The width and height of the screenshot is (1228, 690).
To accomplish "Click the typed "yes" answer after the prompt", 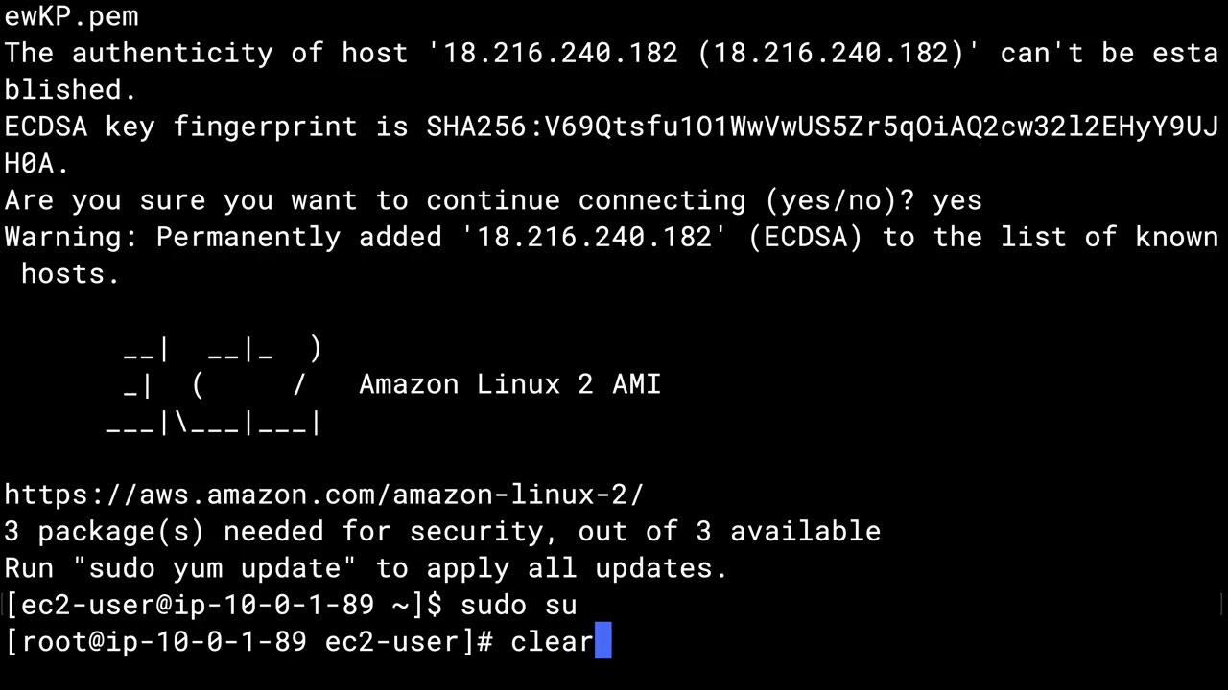I will click(x=956, y=200).
